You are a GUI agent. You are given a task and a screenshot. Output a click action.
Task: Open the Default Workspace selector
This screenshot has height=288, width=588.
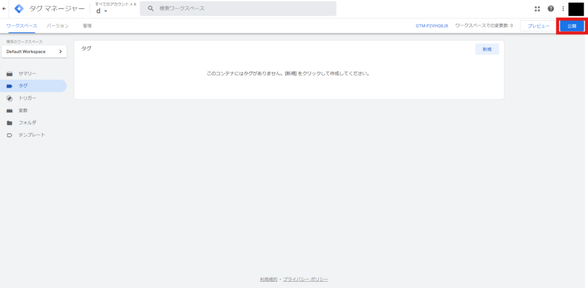click(x=33, y=52)
